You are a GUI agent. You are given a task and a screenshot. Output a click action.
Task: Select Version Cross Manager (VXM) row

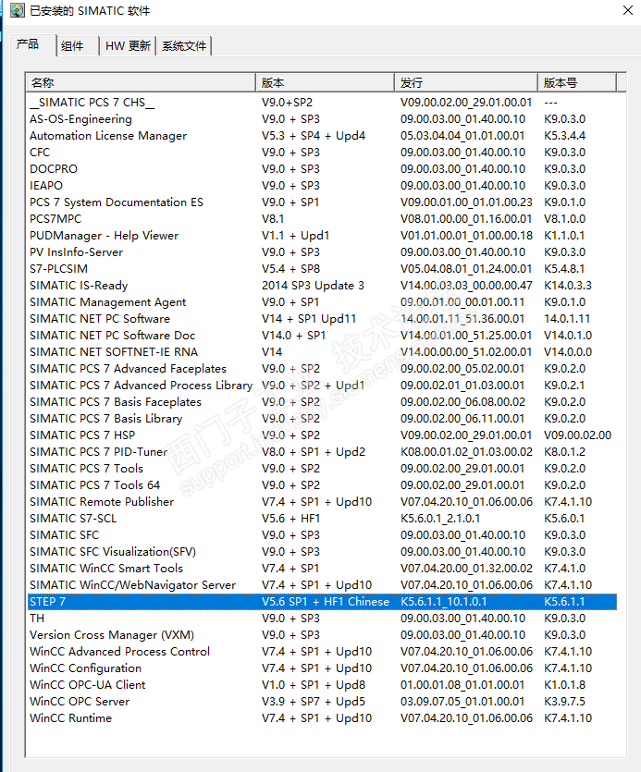[x=322, y=635]
